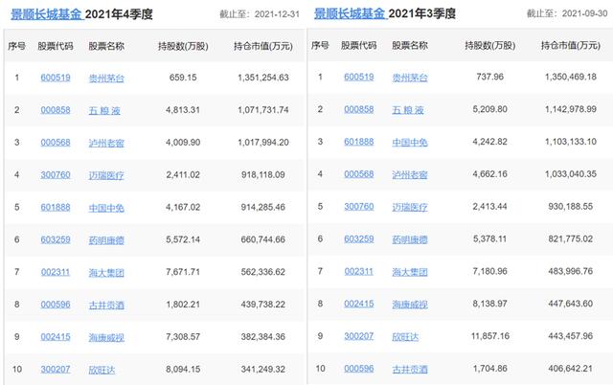Click code 601888 in the 4季度 table
The height and width of the screenshot is (385, 613).
[x=56, y=208]
